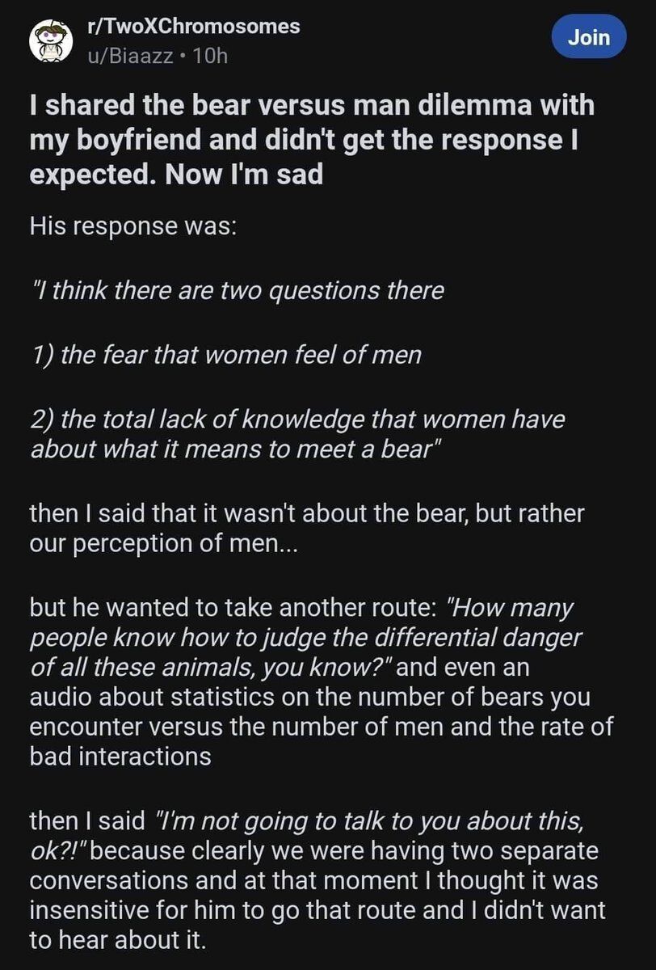Click the quote "I think there are two questions there"
This screenshot has width=656, height=970.
point(237,290)
